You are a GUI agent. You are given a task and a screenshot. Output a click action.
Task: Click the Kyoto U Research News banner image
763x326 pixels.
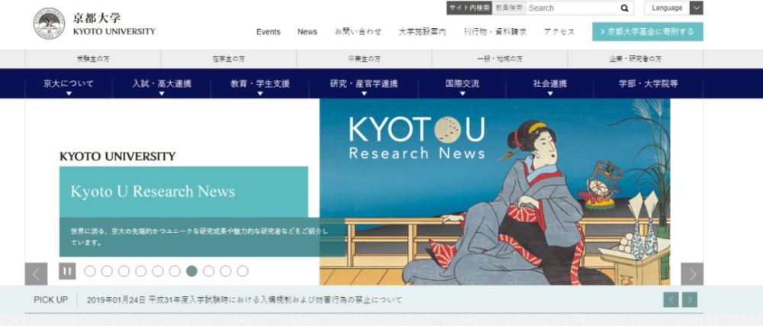(x=494, y=192)
